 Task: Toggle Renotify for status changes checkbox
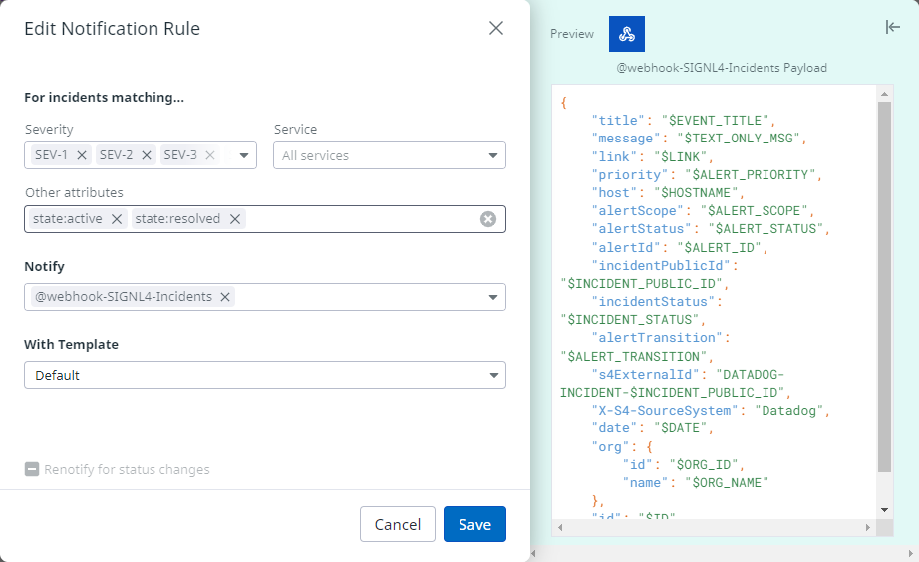[x=32, y=469]
